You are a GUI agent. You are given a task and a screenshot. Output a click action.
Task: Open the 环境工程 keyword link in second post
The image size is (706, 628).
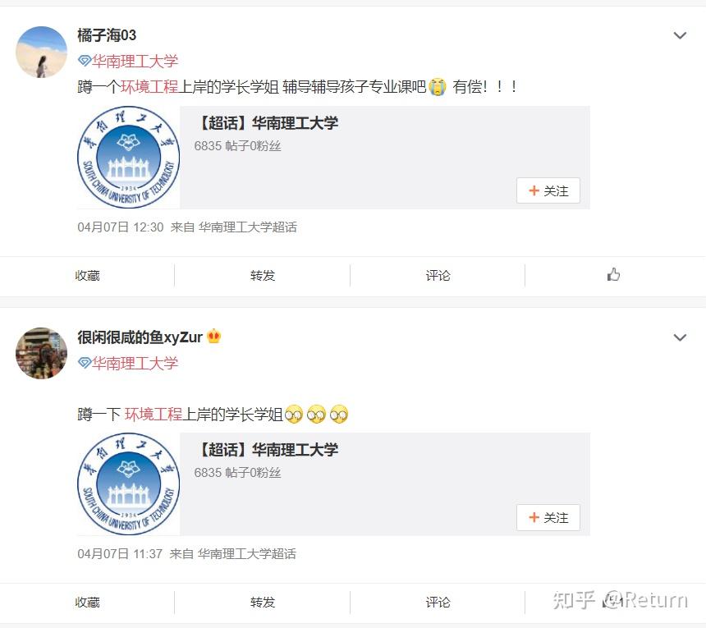click(x=154, y=415)
